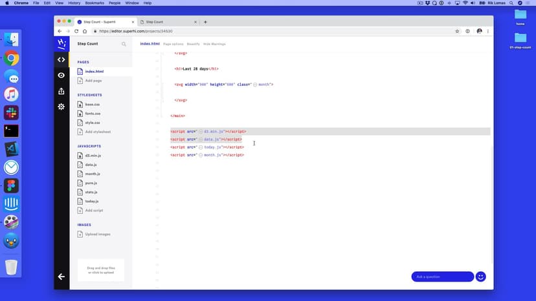Image resolution: width=536 pixels, height=301 pixels.
Task: Open project settings gear icon
Action: (x=61, y=107)
